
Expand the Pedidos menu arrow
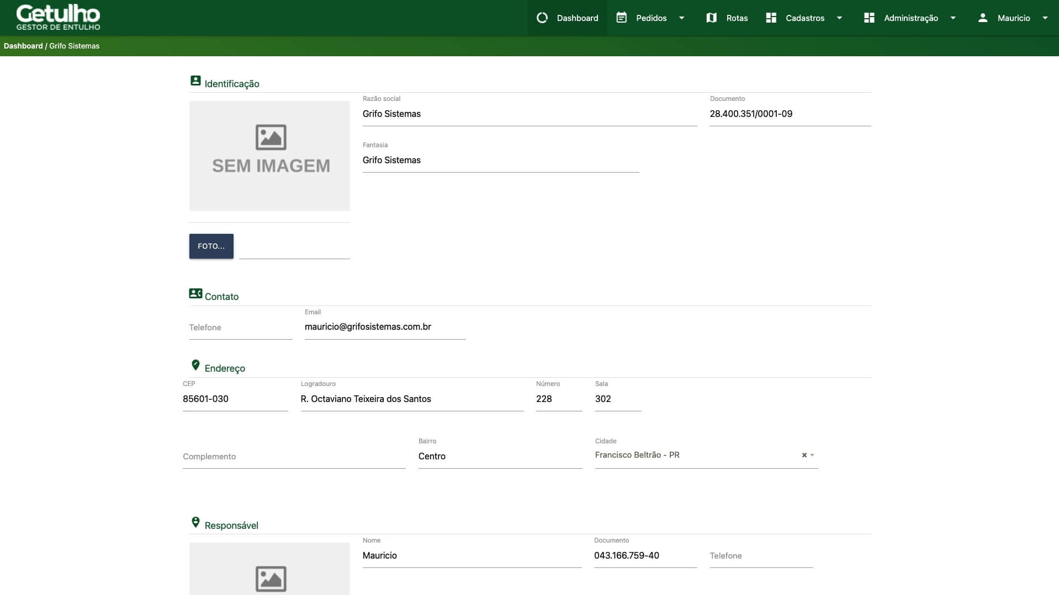[x=681, y=18]
